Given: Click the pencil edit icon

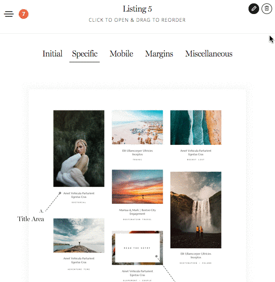Looking at the screenshot, I should [x=254, y=9].
